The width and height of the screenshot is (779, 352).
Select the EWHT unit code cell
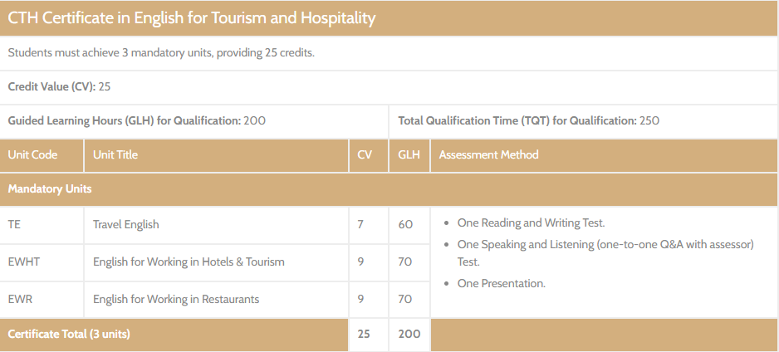(x=23, y=262)
